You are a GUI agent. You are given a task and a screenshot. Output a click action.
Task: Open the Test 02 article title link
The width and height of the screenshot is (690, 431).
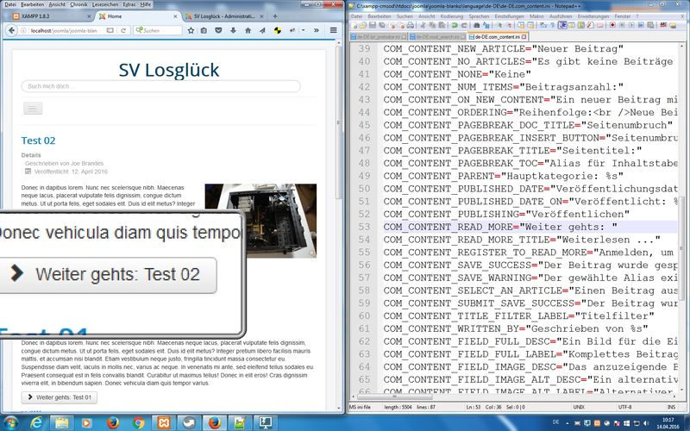click(x=38, y=141)
